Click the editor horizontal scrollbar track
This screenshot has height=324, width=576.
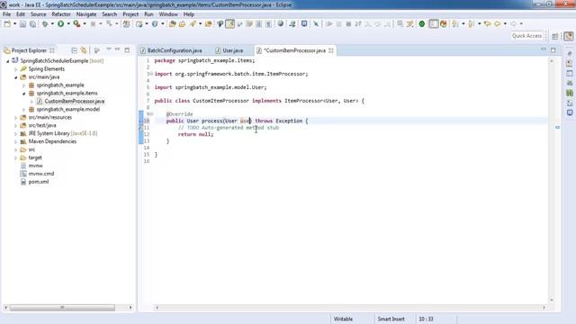(350, 308)
